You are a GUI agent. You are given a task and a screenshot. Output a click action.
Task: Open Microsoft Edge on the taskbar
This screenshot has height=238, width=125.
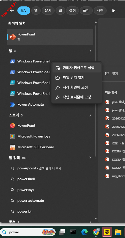pos(85,232)
